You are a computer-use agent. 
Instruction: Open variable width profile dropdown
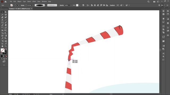[46, 5]
